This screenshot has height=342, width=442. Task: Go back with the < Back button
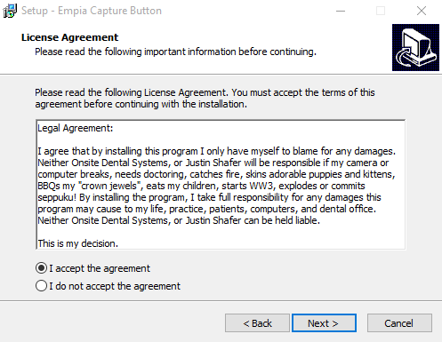point(257,323)
